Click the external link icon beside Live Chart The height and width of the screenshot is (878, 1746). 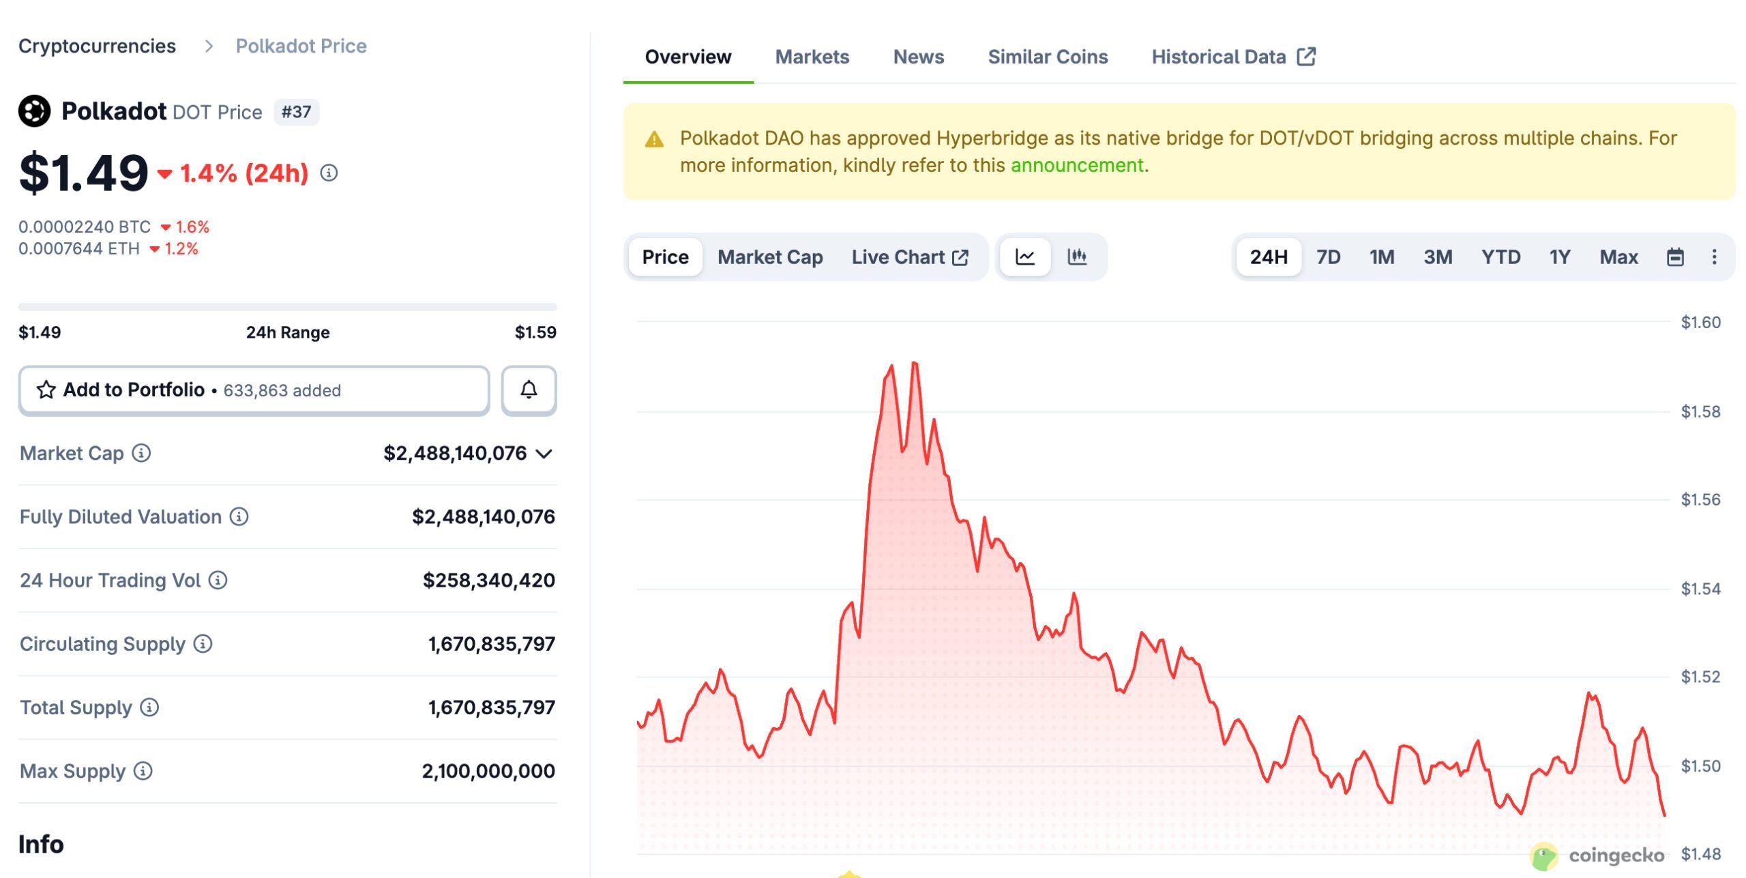(x=960, y=257)
